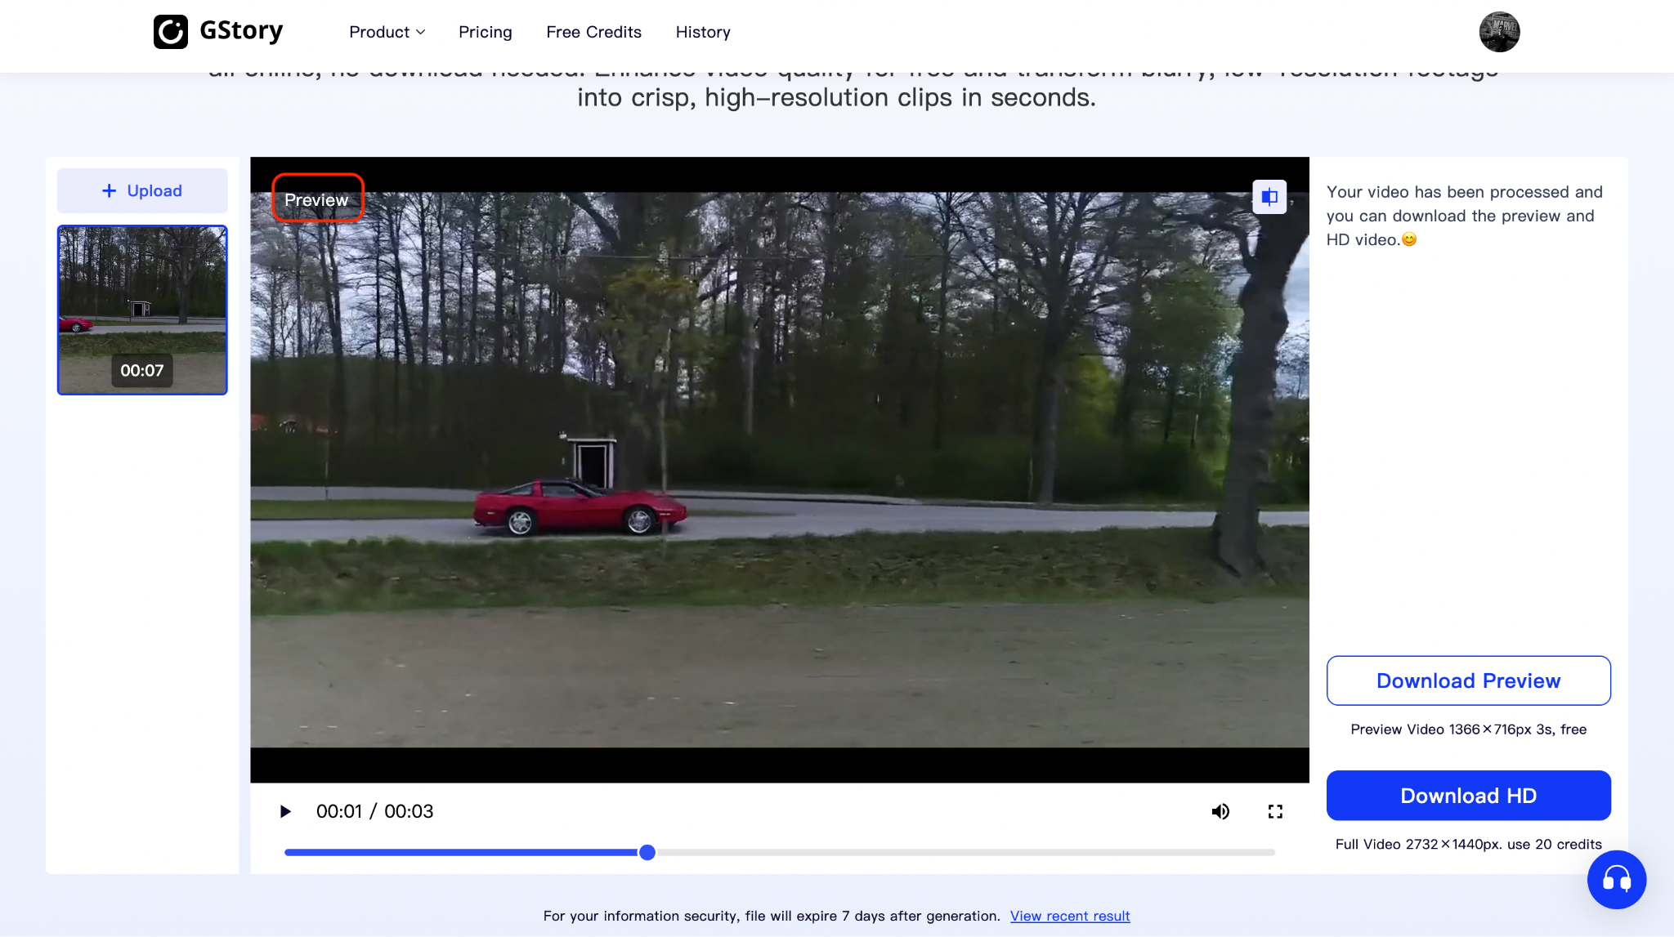Click the play icon to start the video

tap(285, 811)
